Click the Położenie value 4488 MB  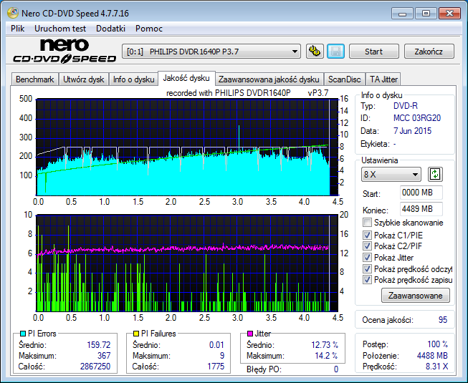coord(432,356)
